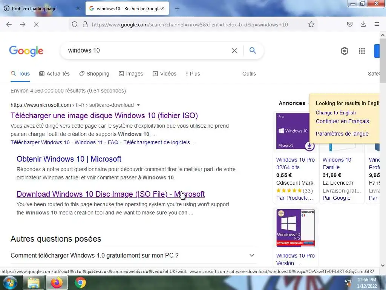The image size is (386, 290).
Task: Select the Vidéos search tab
Action: coord(164,74)
